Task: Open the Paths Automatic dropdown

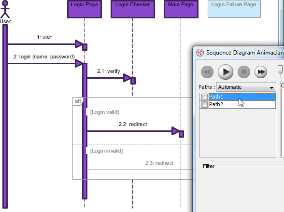Action: 246,87
